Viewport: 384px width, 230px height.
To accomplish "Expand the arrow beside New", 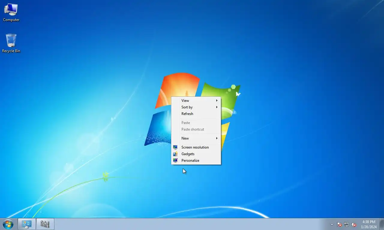I will [217, 138].
